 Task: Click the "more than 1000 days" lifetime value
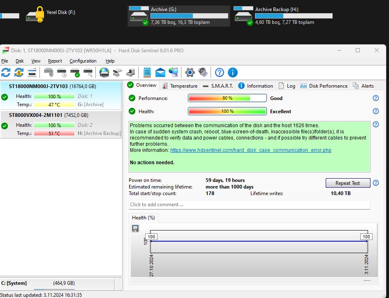pos(229,187)
